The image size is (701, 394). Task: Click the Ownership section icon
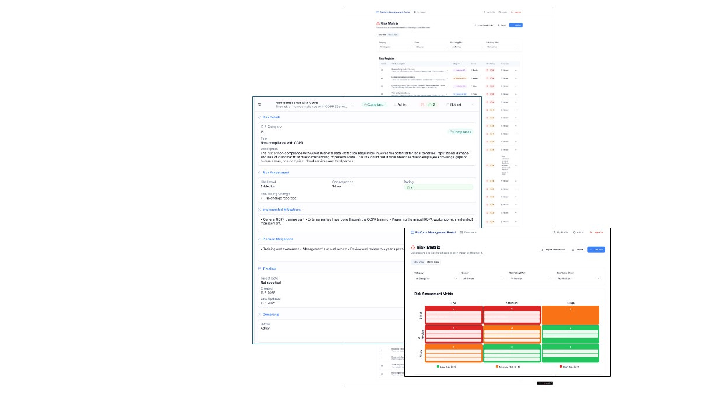click(259, 315)
